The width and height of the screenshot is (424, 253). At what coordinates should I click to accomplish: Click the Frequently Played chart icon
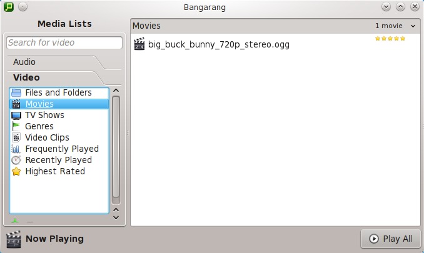16,149
